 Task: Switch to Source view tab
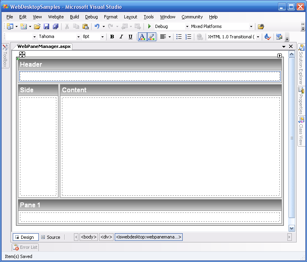[51, 237]
